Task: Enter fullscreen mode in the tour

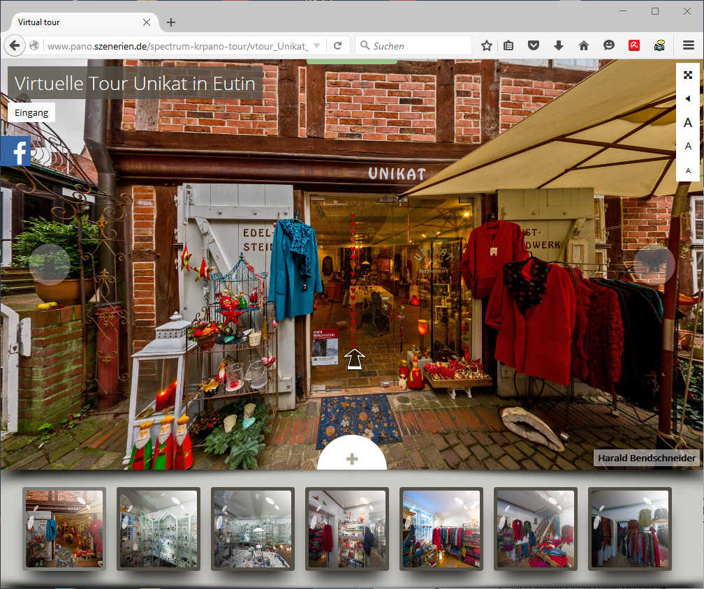Action: pos(688,75)
